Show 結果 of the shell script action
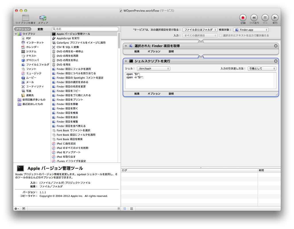The height and width of the screenshot is (229, 294). tap(137, 94)
